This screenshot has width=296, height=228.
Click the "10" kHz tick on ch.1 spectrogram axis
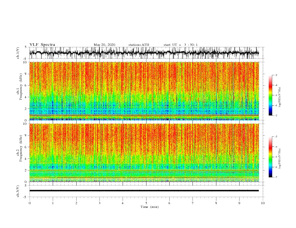click(x=25, y=62)
